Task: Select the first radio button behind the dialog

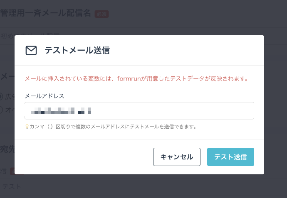Action: [1, 97]
